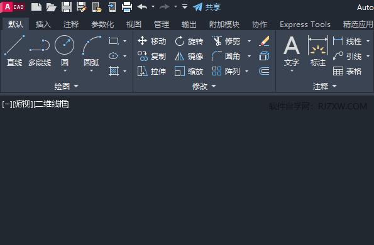Open from Web & Mobile icon

coord(97,7)
